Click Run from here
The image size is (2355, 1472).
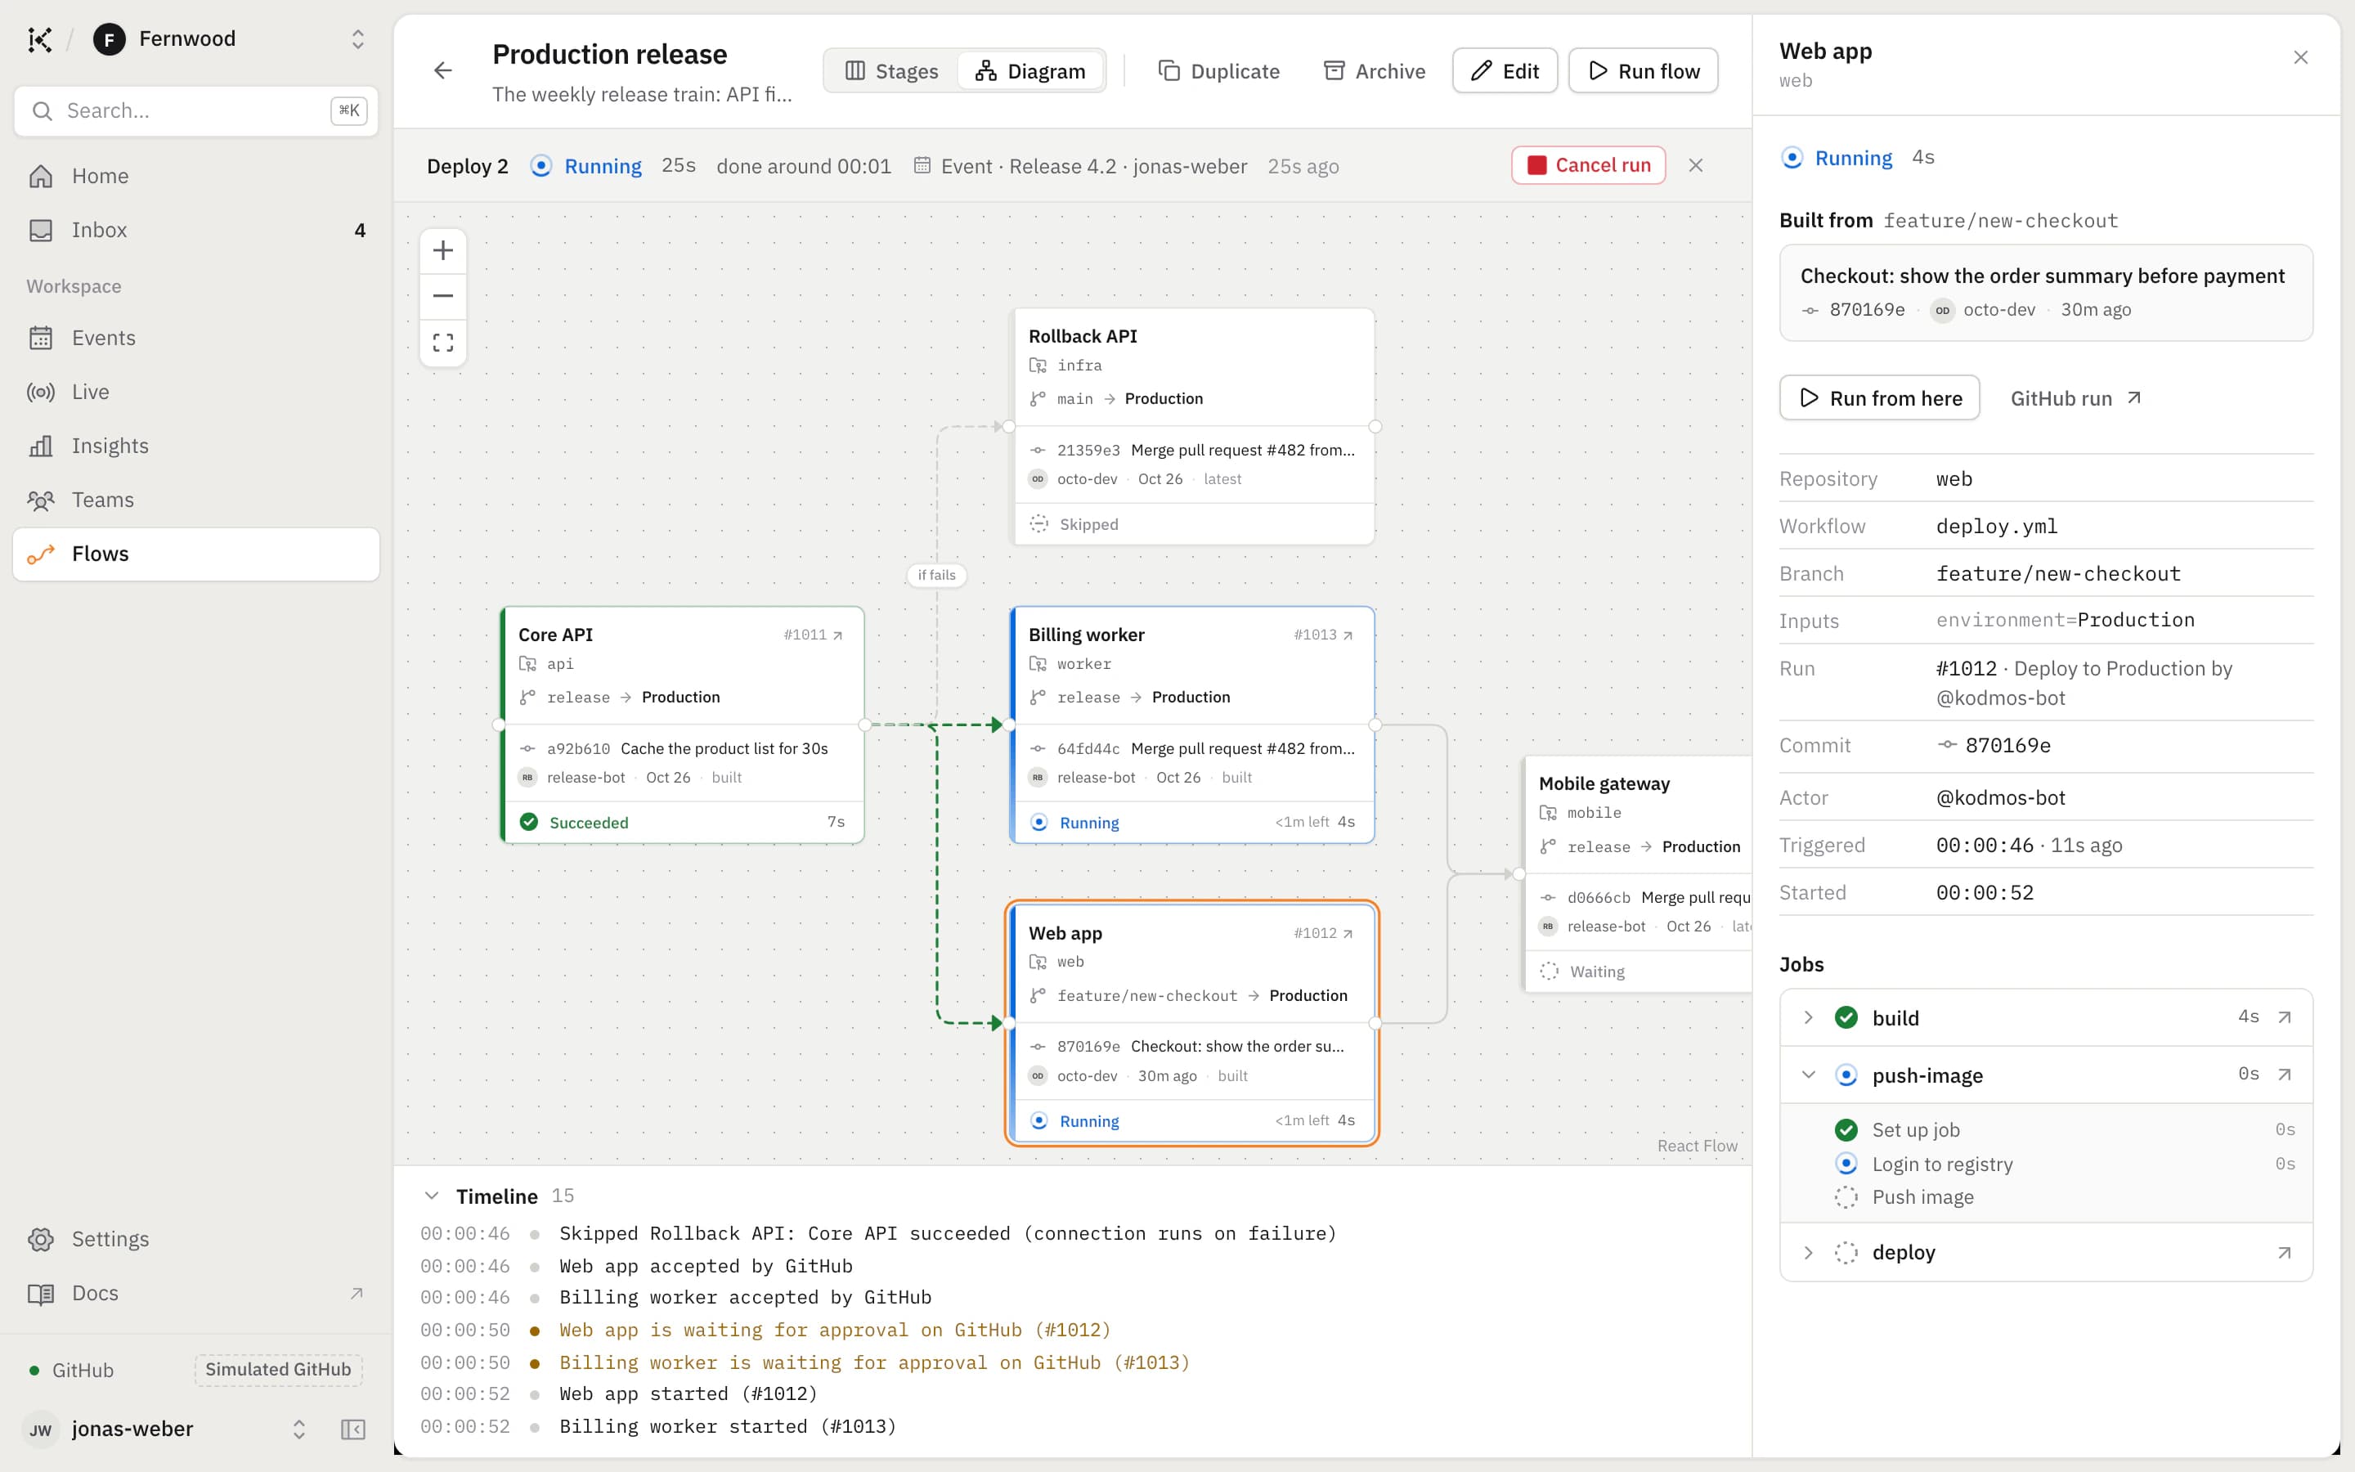coord(1879,398)
